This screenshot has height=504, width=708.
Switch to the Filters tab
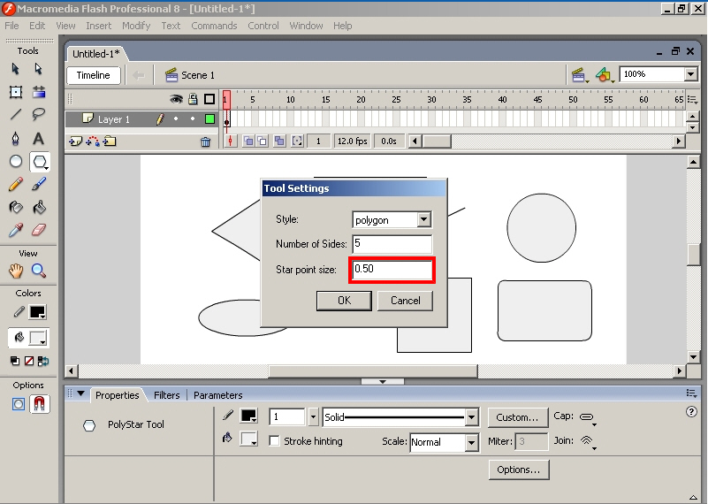point(167,395)
